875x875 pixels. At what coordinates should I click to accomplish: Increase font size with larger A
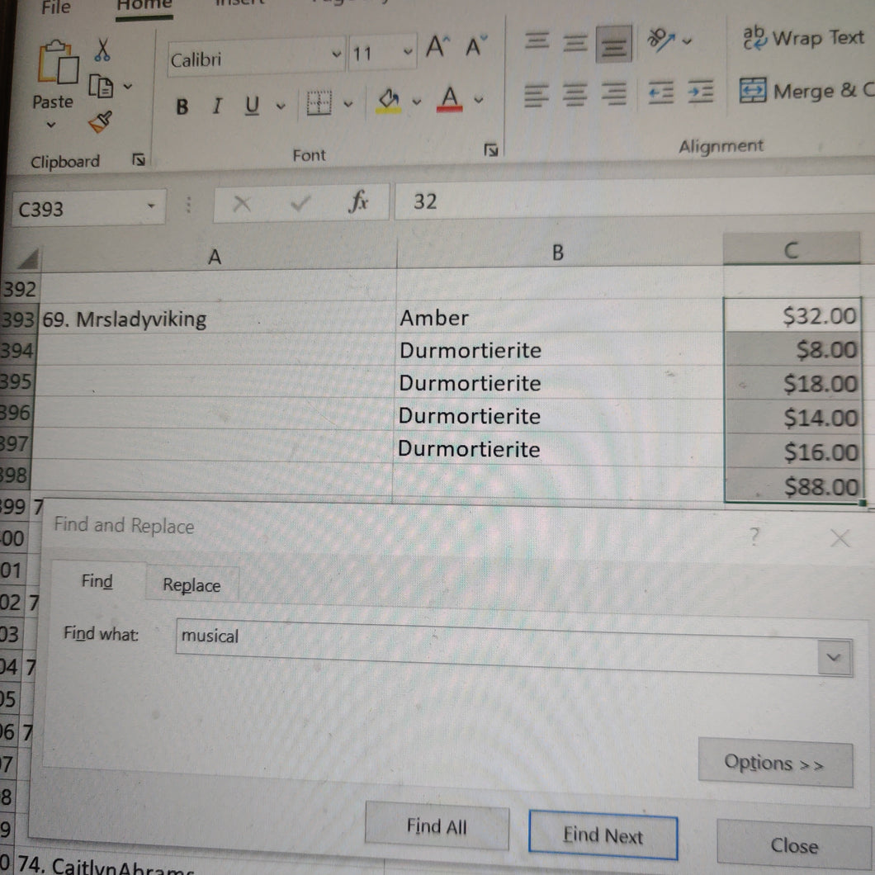[x=437, y=45]
